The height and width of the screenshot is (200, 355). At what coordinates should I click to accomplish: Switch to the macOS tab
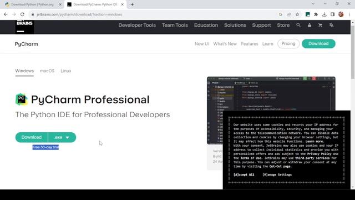point(47,71)
